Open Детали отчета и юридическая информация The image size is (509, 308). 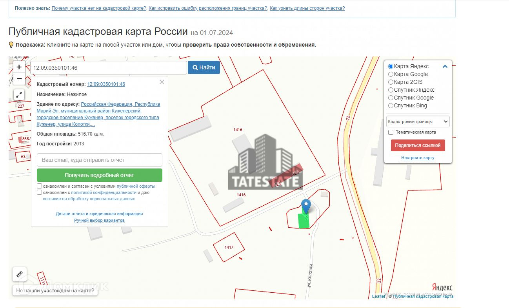(x=100, y=214)
